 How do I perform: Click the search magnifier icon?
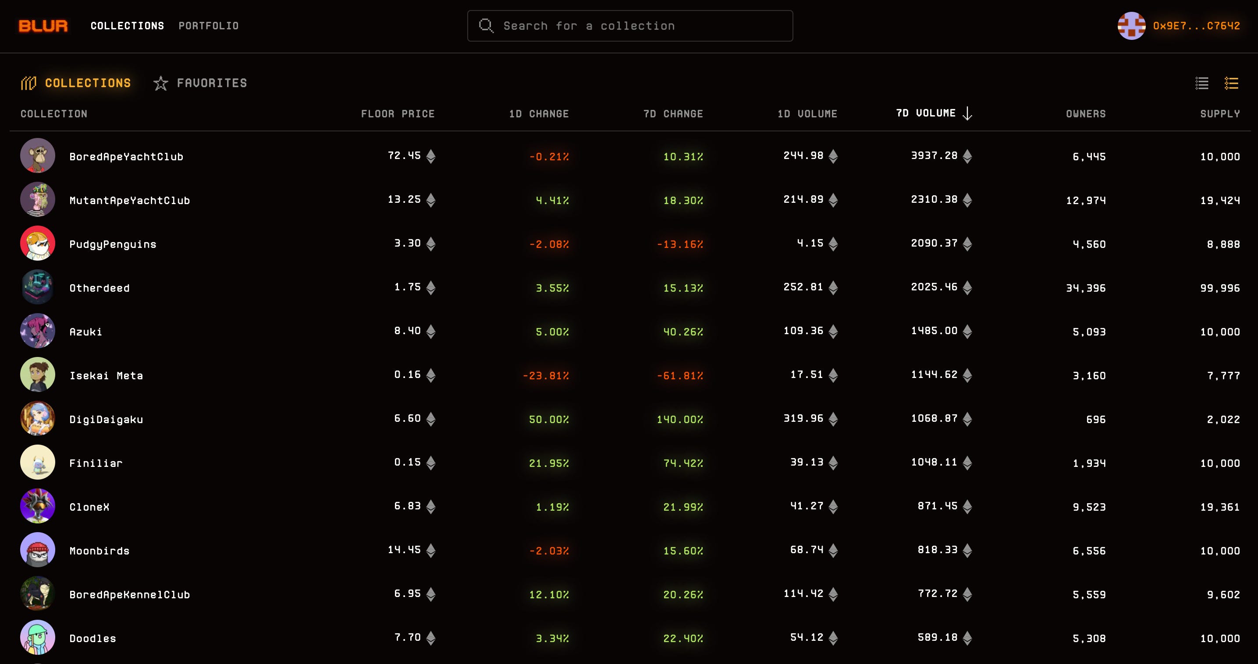(x=486, y=26)
